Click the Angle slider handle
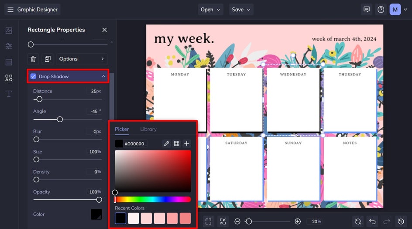The width and height of the screenshot is (412, 229). coord(60,120)
